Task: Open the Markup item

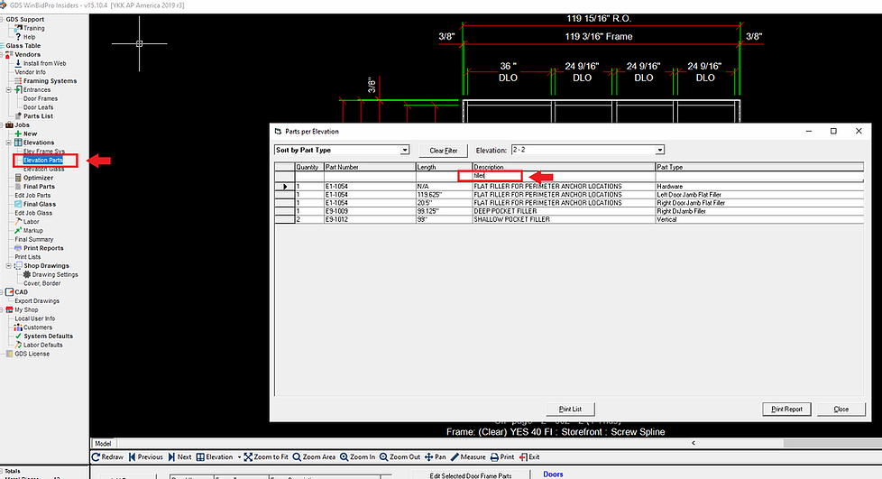Action: click(x=32, y=231)
